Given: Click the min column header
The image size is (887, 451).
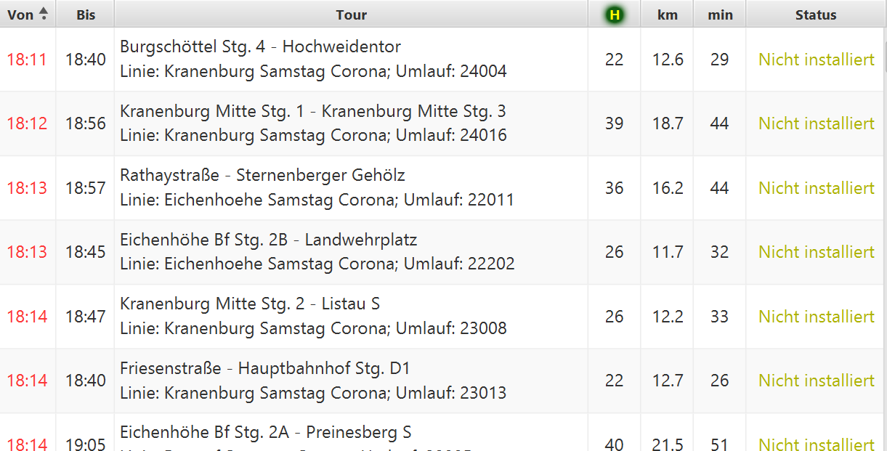Looking at the screenshot, I should point(720,15).
